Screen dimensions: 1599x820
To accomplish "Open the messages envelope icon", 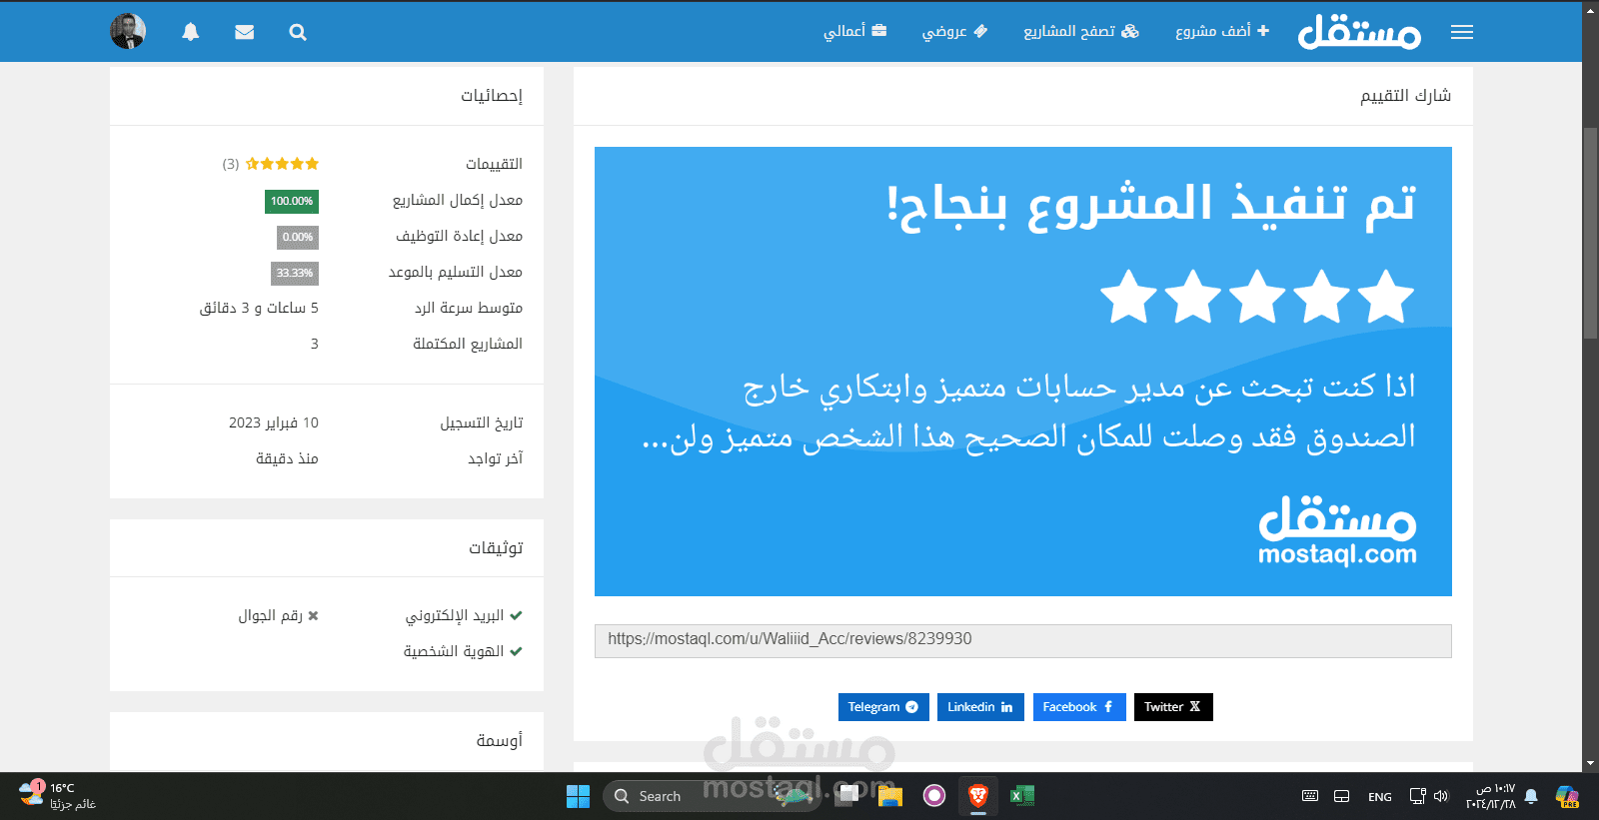I will (244, 32).
